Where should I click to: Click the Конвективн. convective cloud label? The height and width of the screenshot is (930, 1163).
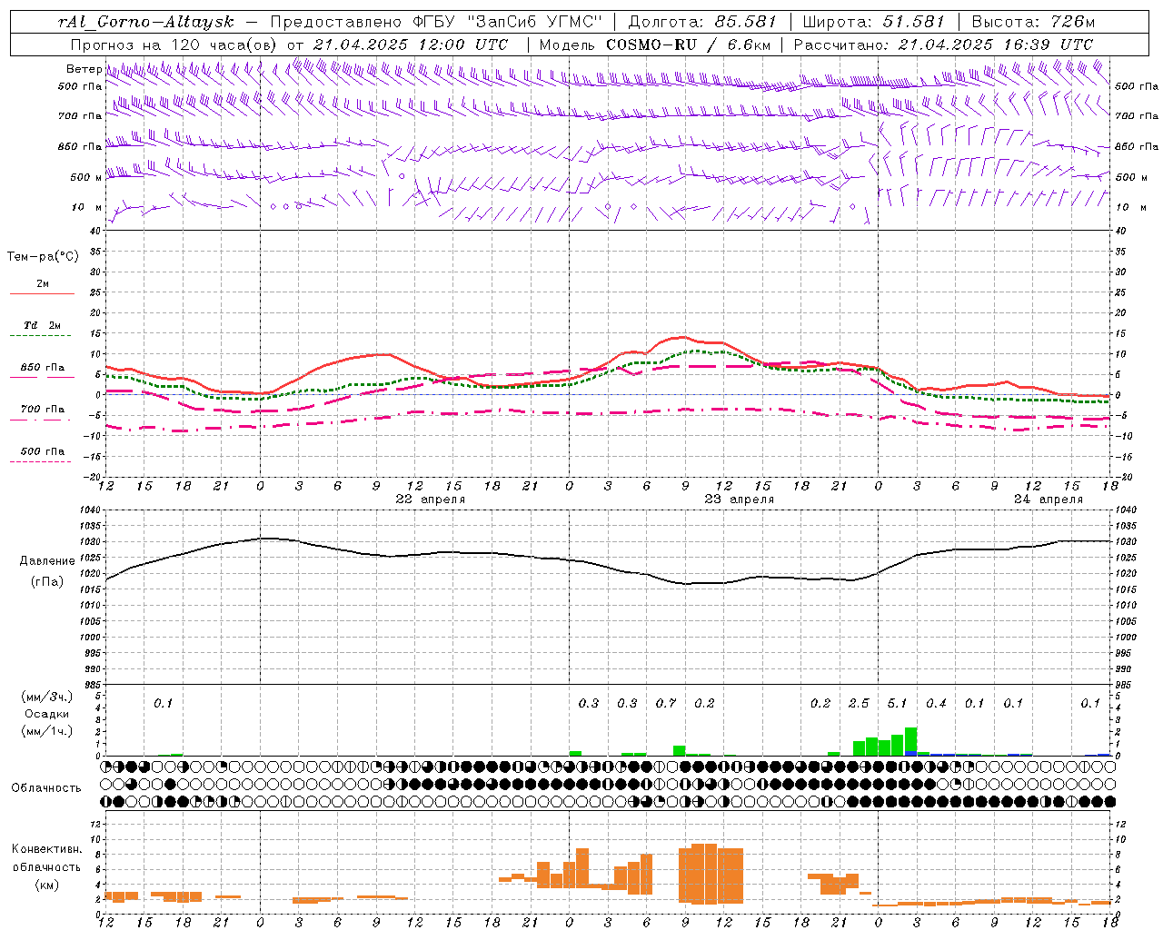coord(46,849)
